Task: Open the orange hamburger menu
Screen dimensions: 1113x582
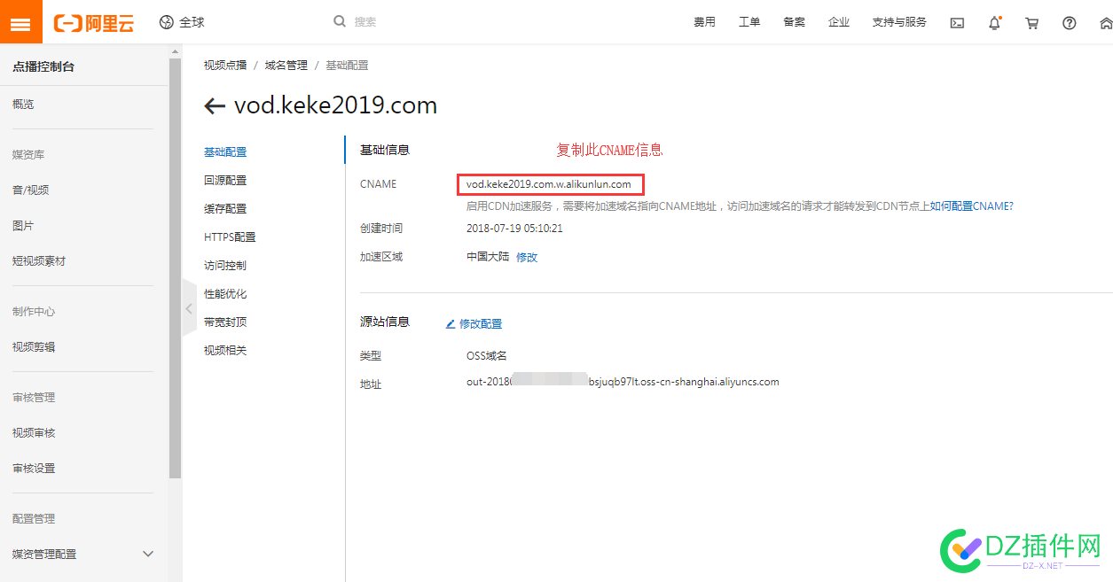Action: [20, 22]
